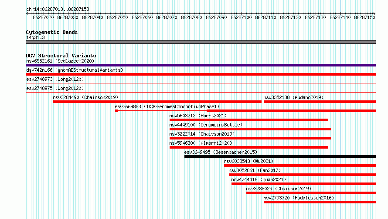Click the ruler position 86287100 label
The image size is (388, 219).
(x=241, y=17)
